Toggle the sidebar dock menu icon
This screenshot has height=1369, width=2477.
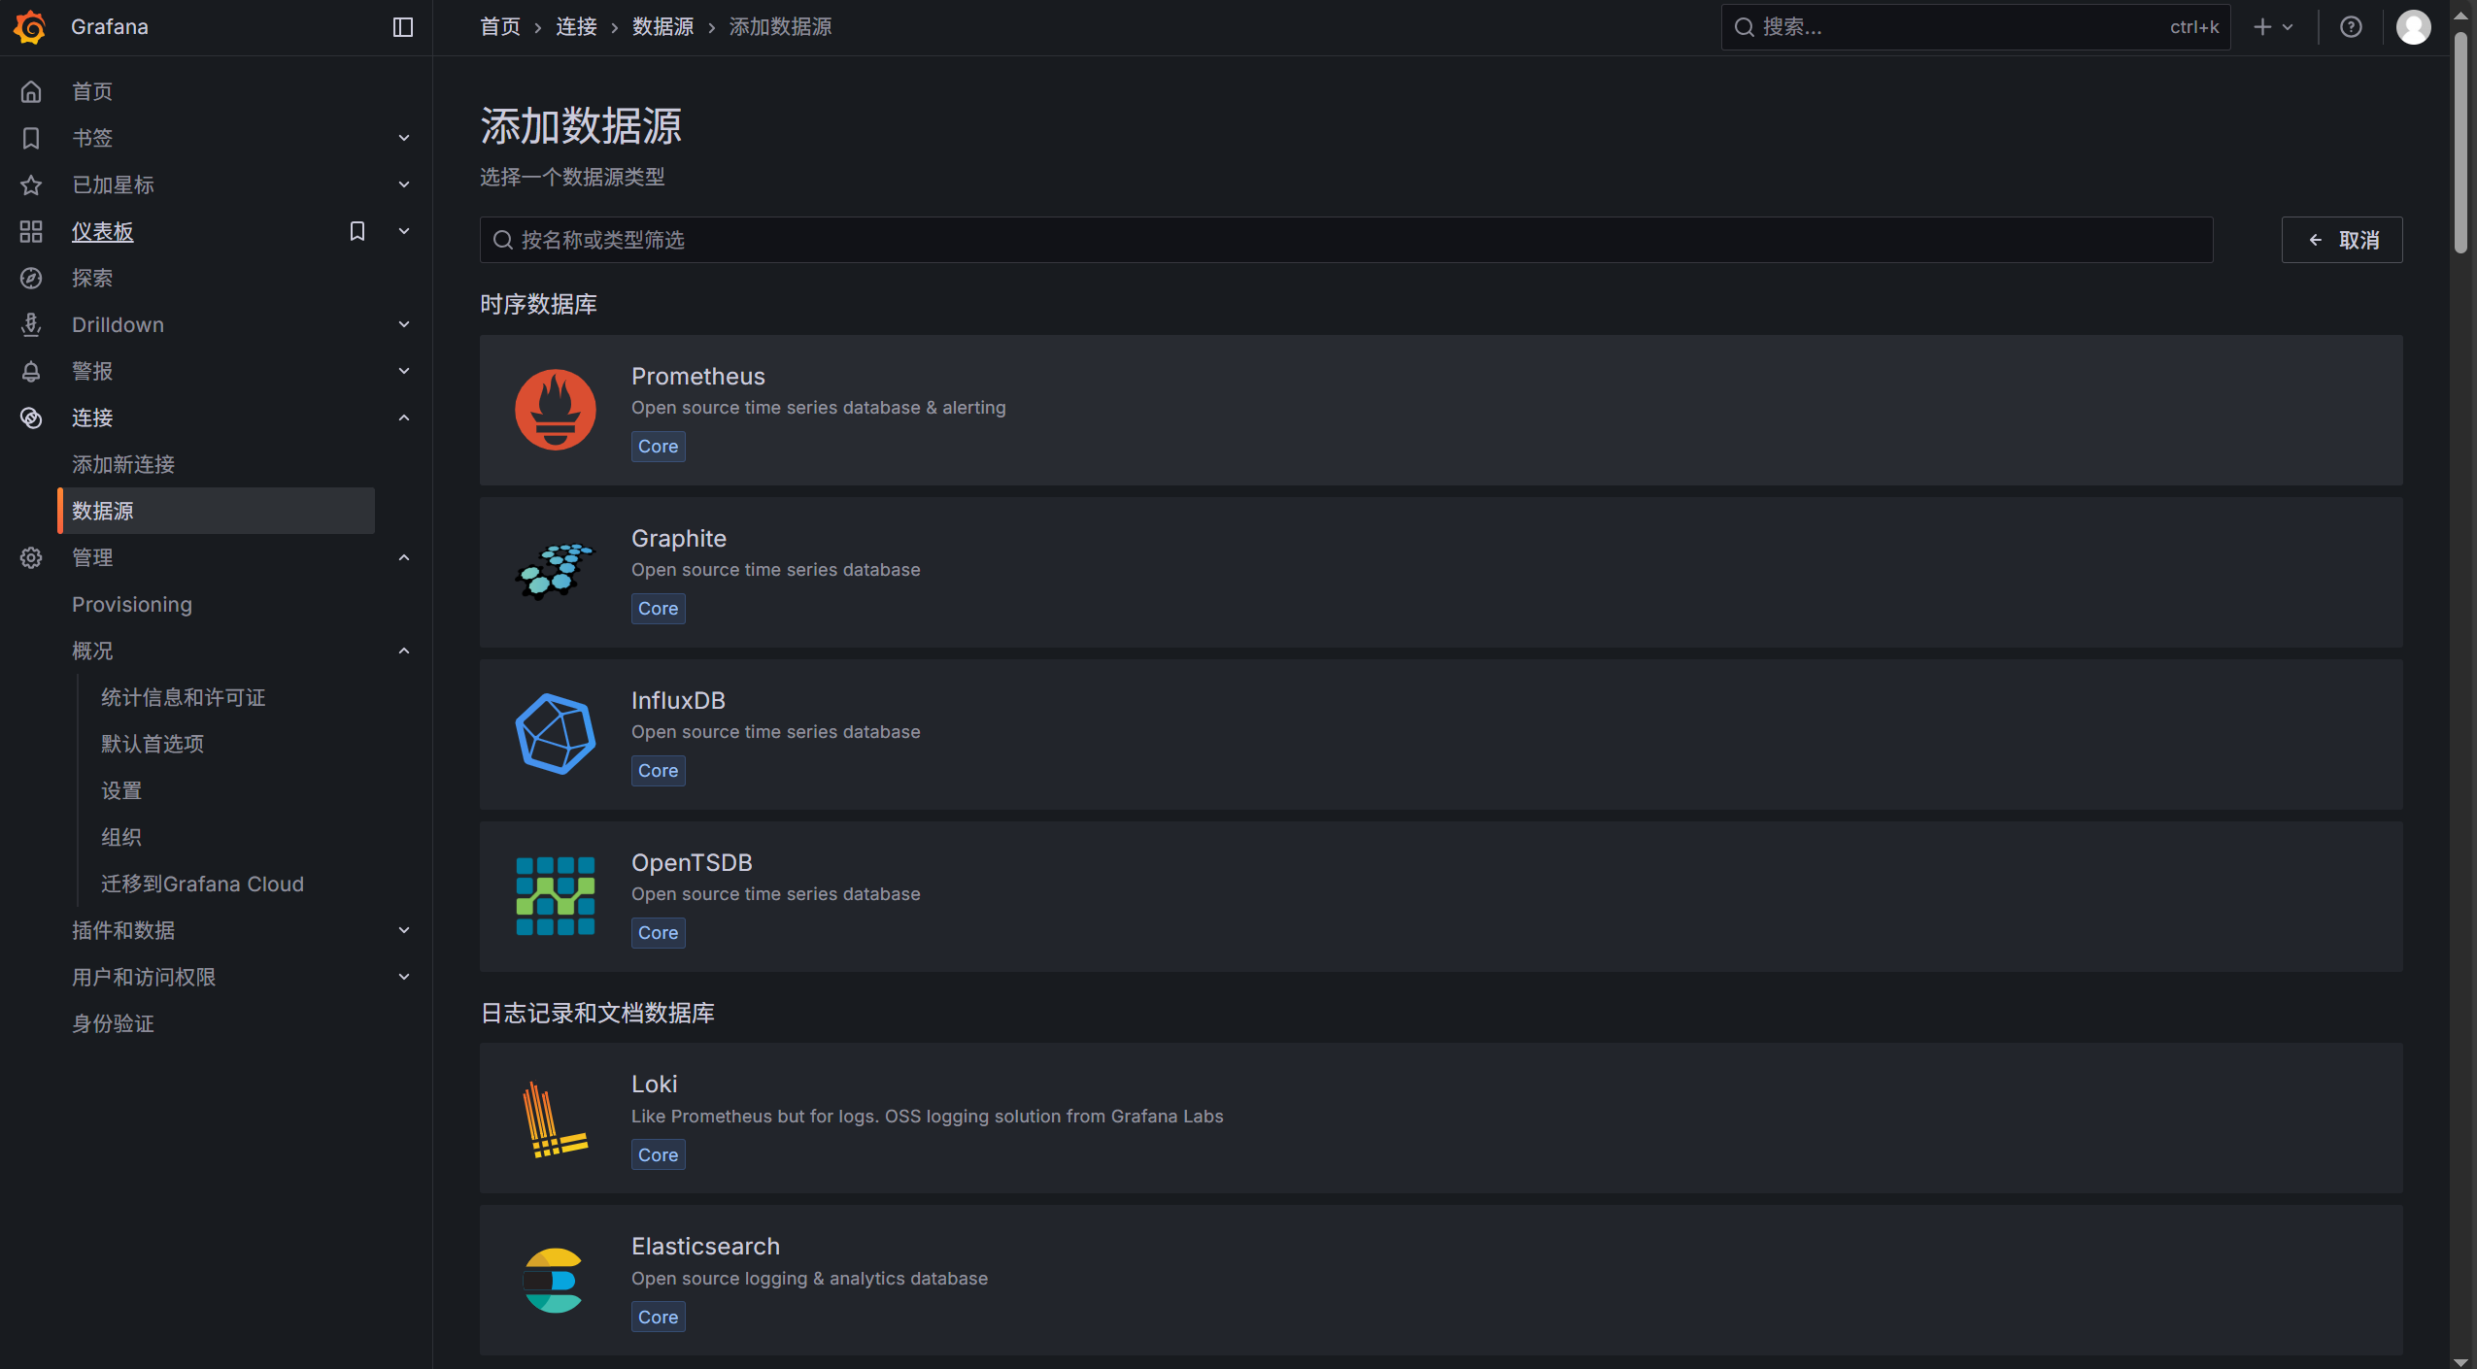pyautogui.click(x=403, y=27)
